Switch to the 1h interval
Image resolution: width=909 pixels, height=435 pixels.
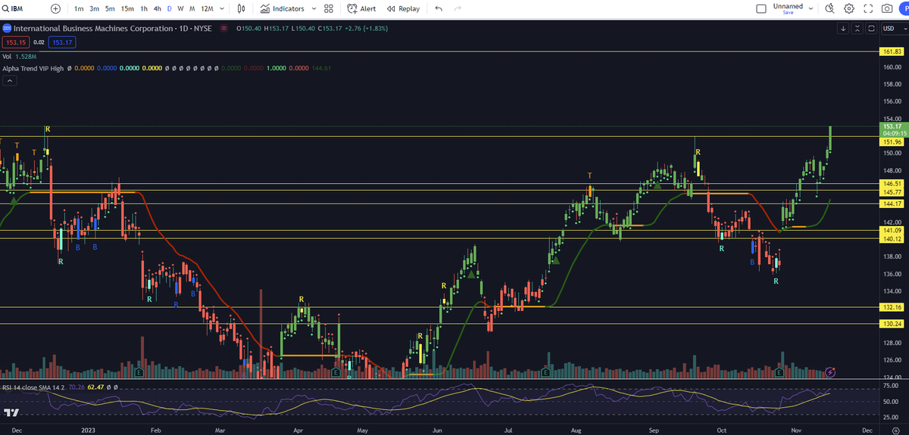point(144,9)
